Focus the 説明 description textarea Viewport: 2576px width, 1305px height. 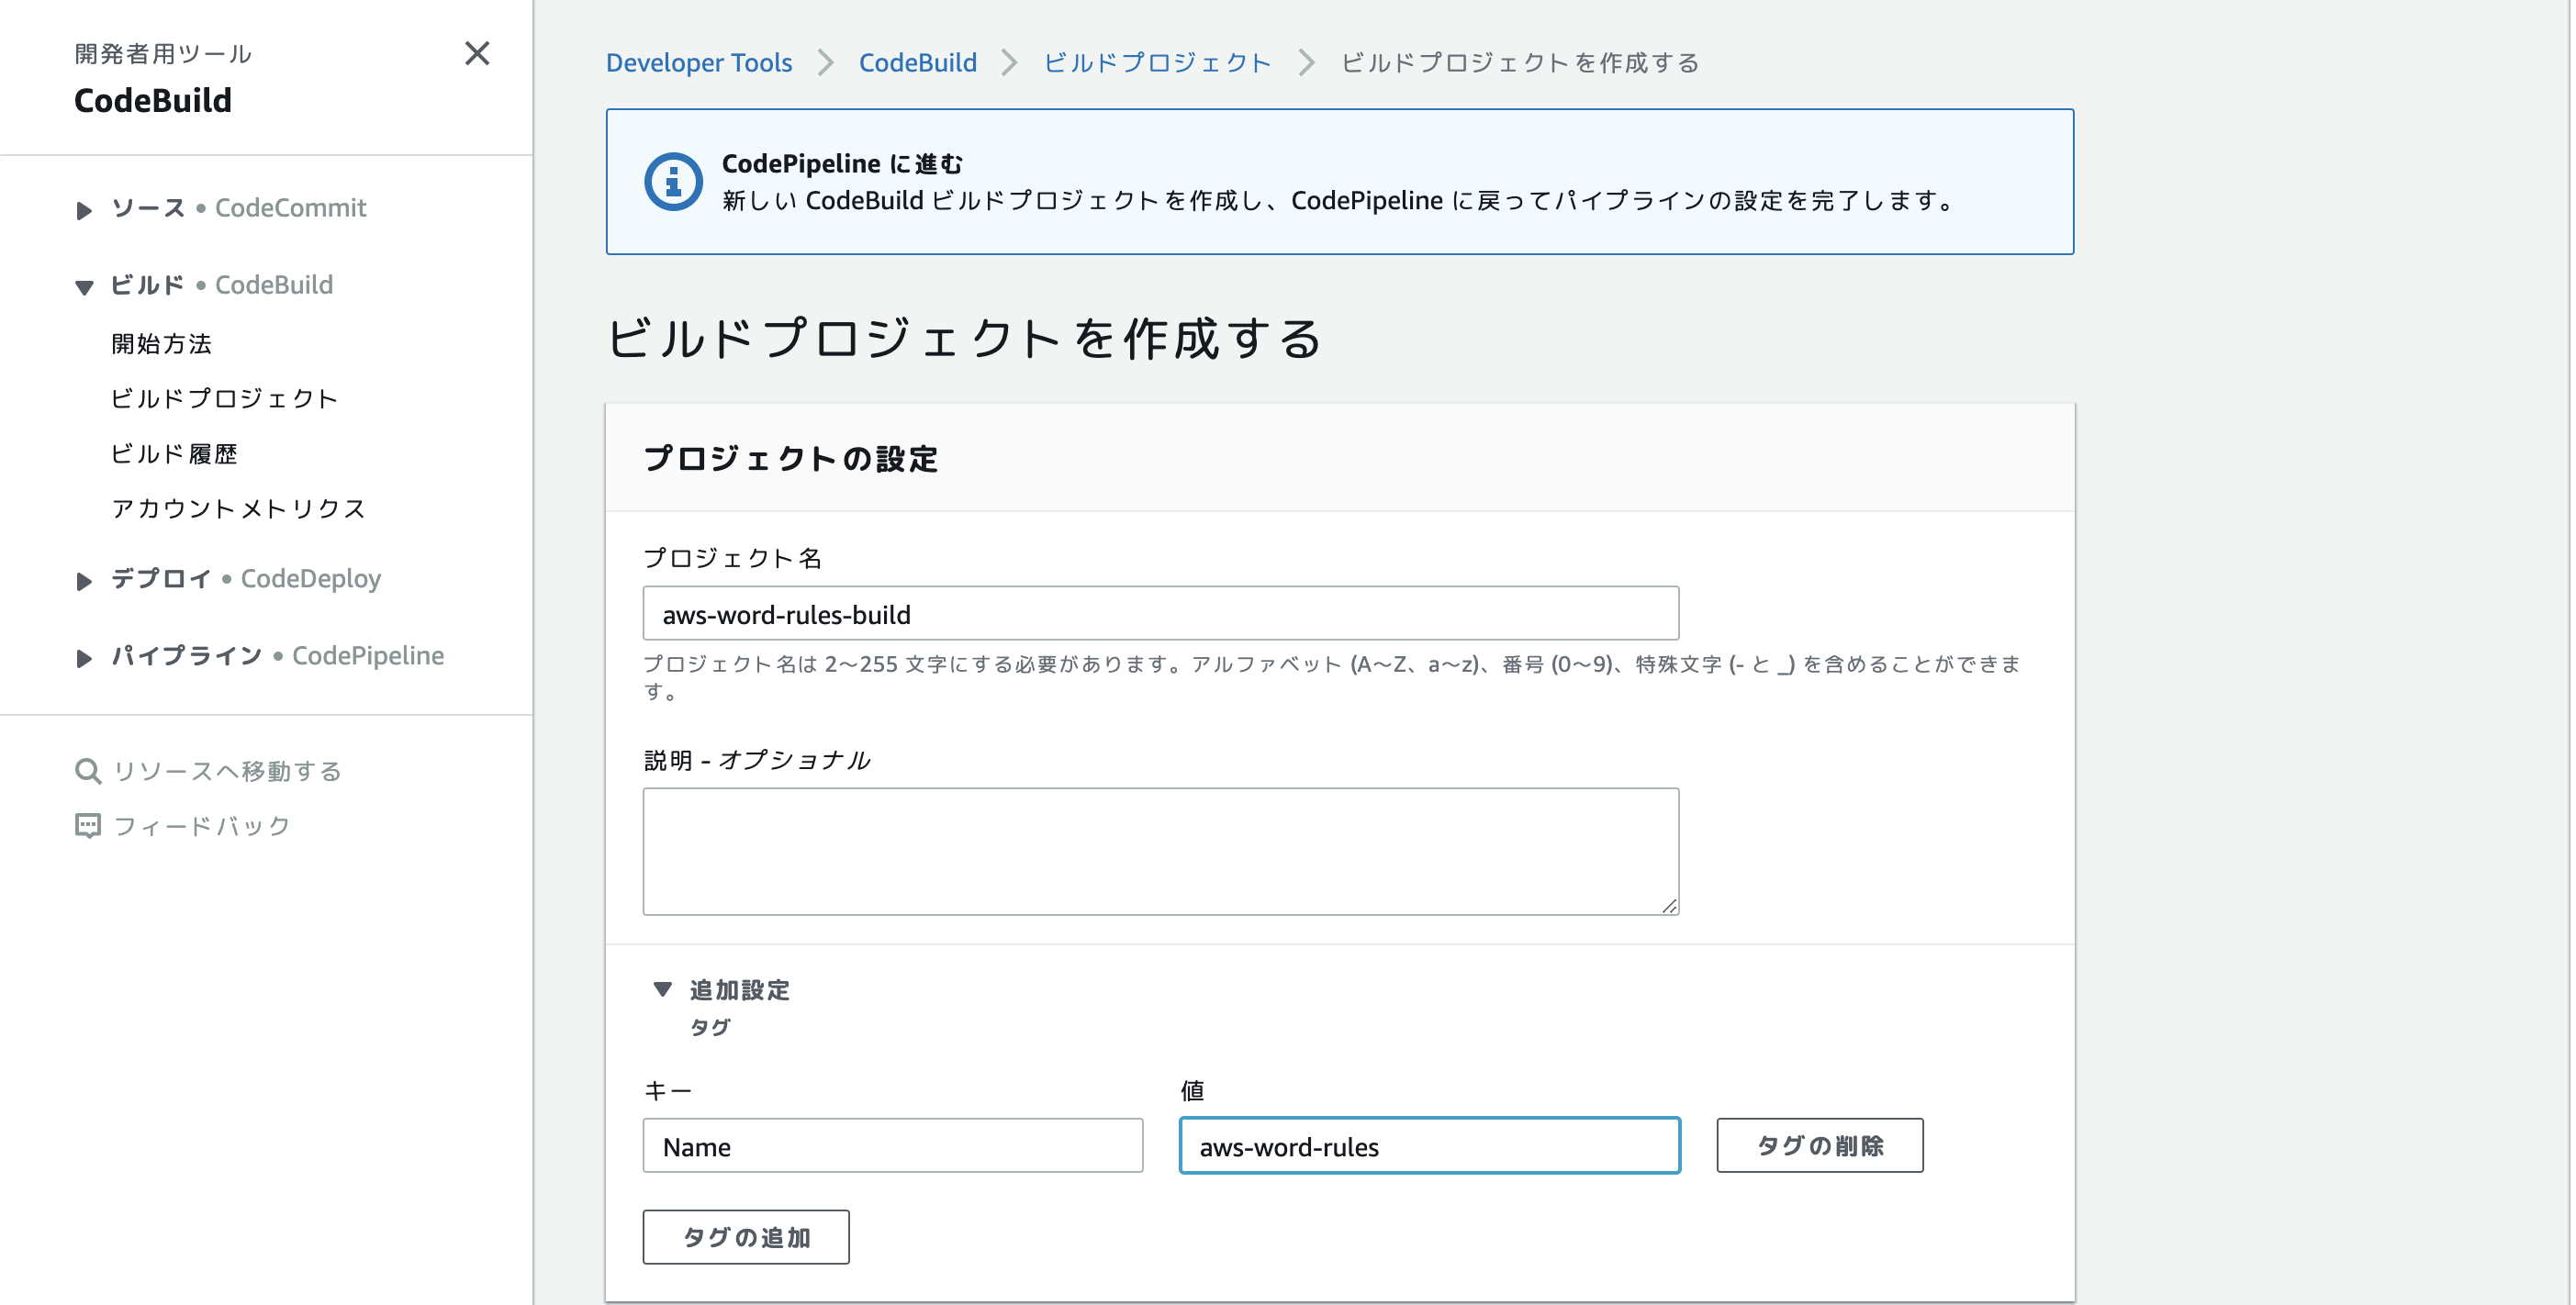pos(1161,852)
